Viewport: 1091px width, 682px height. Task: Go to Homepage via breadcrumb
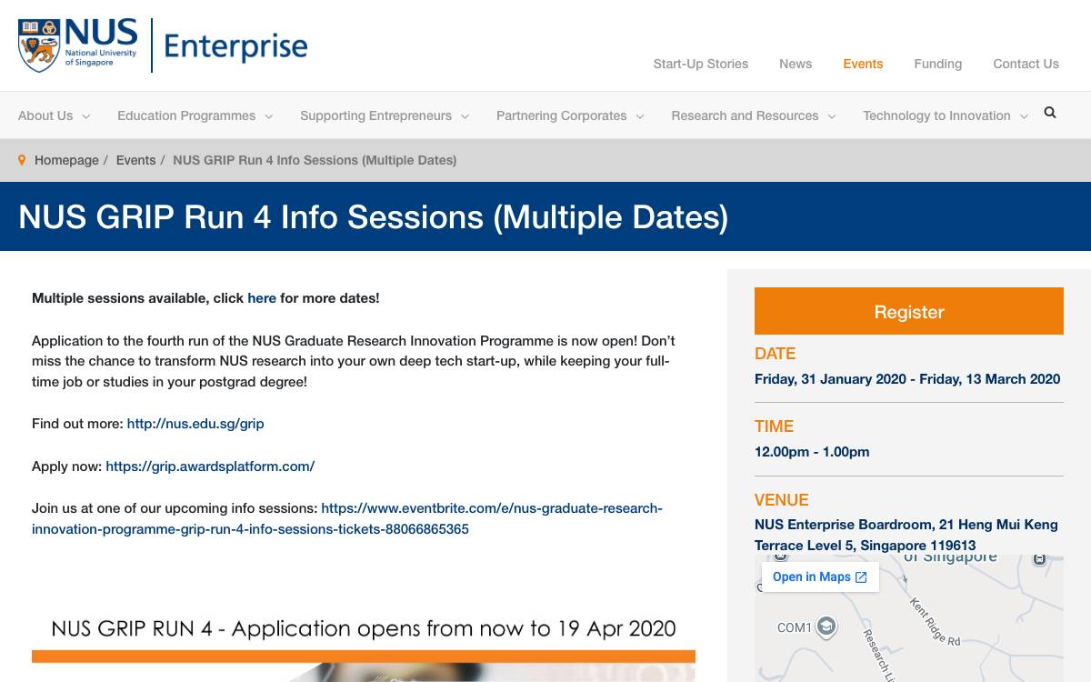tap(66, 160)
